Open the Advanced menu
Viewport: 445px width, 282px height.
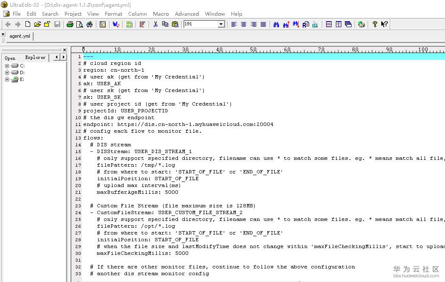[187, 14]
